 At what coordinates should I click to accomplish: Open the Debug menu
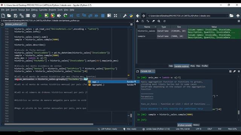click(x=34, y=10)
